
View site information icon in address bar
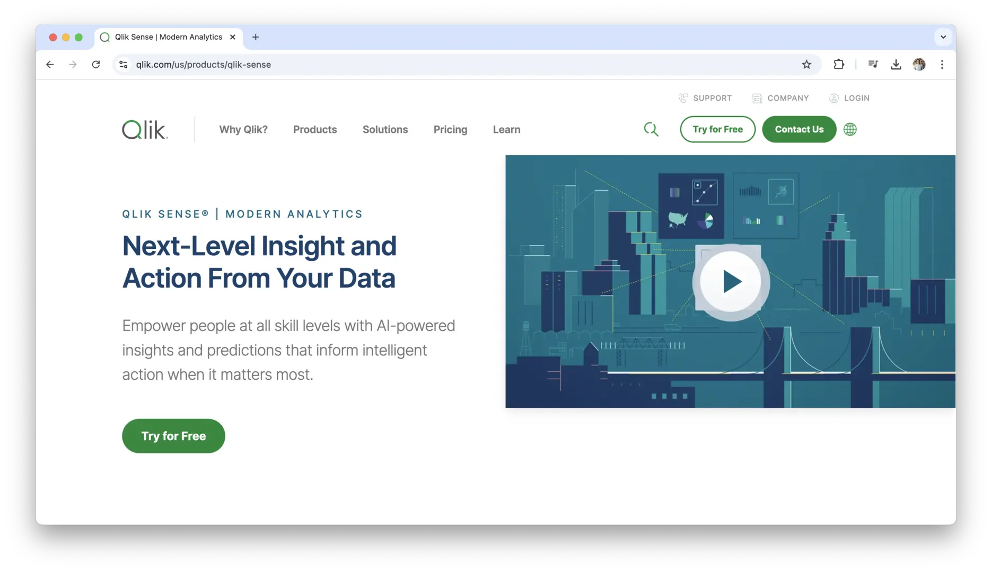click(x=123, y=65)
